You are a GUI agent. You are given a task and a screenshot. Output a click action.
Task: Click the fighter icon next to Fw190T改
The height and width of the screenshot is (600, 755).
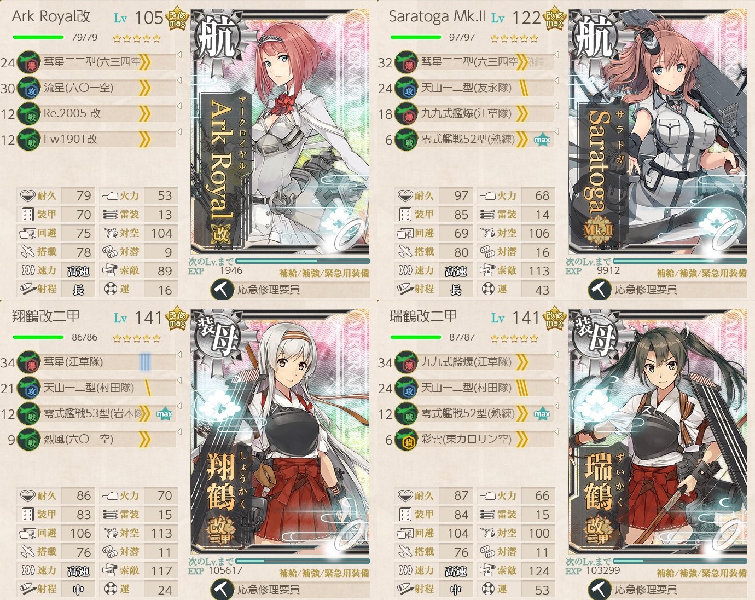tap(28, 139)
